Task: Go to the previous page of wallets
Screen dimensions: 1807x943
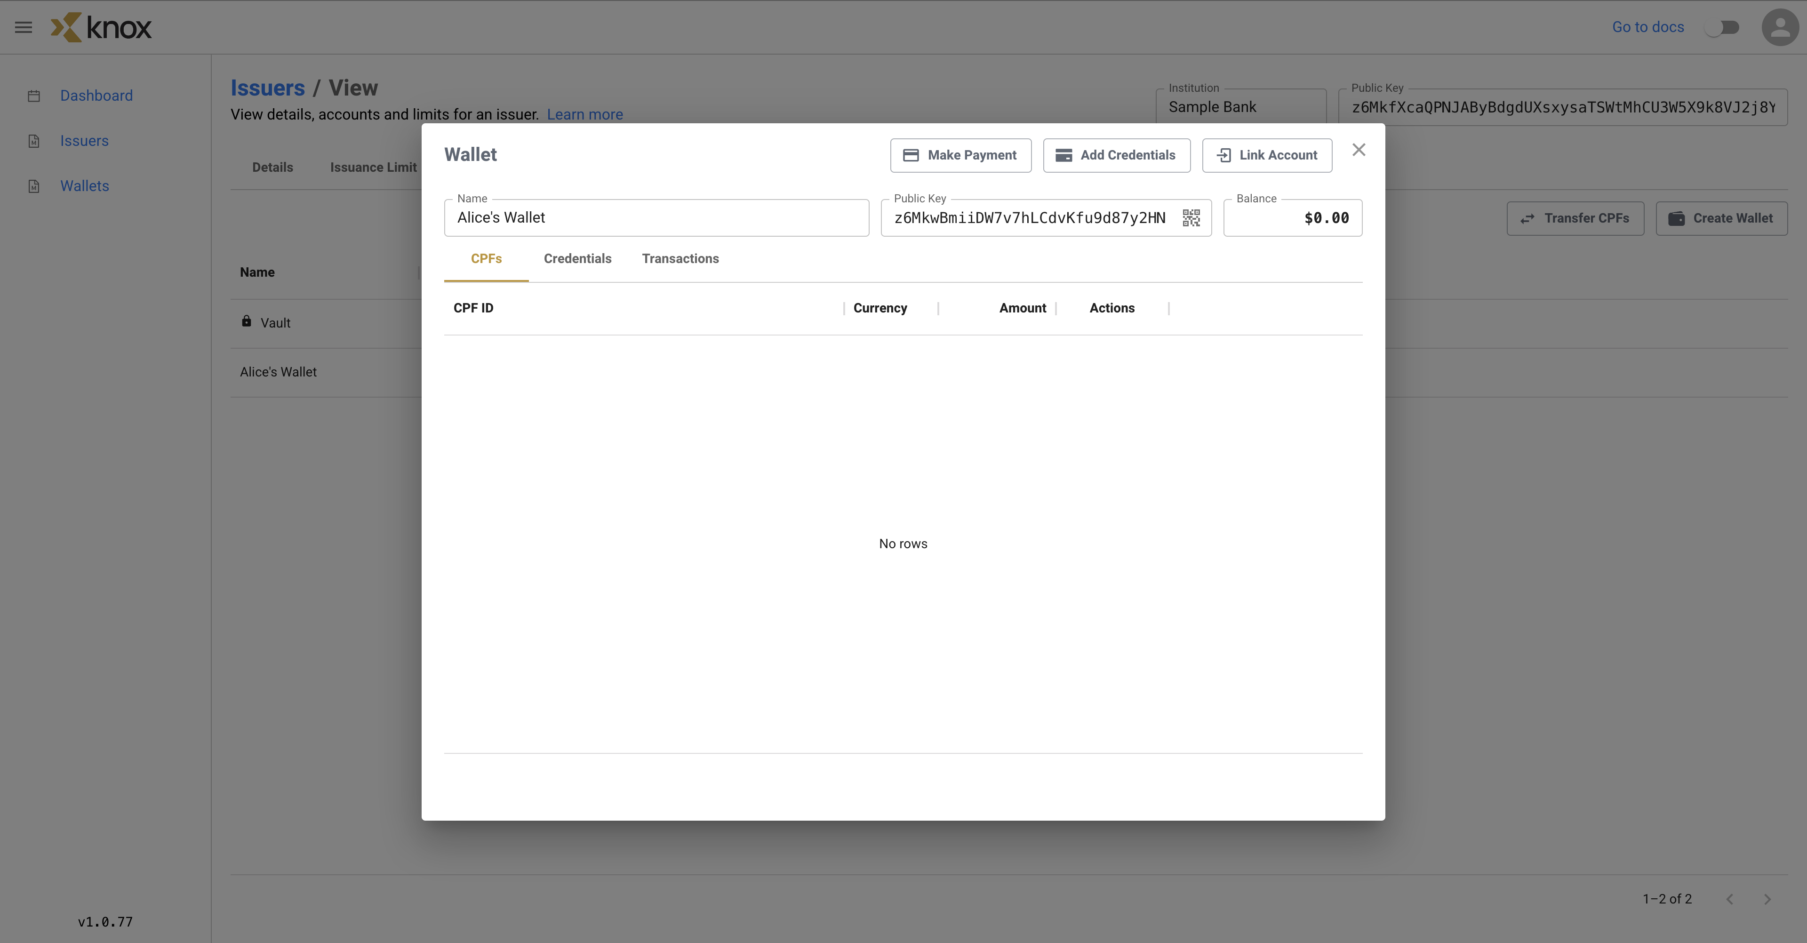Action: (1730, 899)
